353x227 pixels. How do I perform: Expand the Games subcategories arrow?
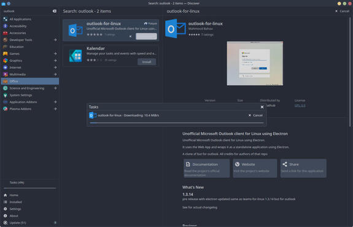point(55,54)
